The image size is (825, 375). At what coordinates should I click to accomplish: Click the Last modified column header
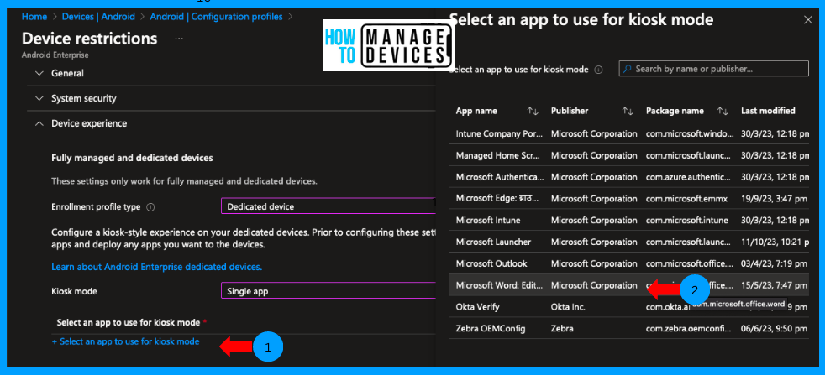tap(768, 111)
